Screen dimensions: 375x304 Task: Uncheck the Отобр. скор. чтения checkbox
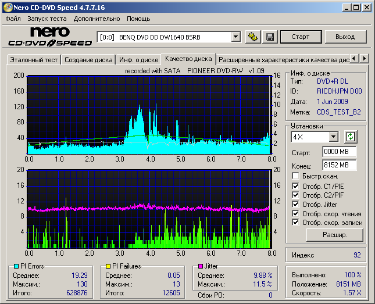pos(295,213)
